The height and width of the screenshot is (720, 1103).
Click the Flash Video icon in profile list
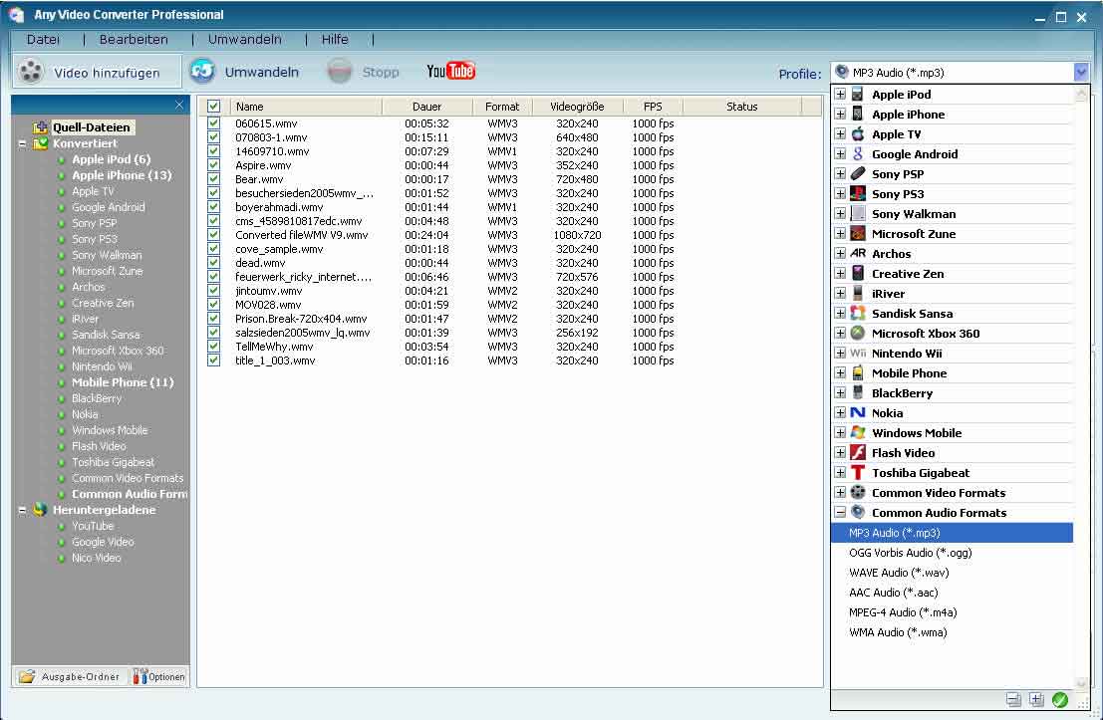tap(858, 453)
